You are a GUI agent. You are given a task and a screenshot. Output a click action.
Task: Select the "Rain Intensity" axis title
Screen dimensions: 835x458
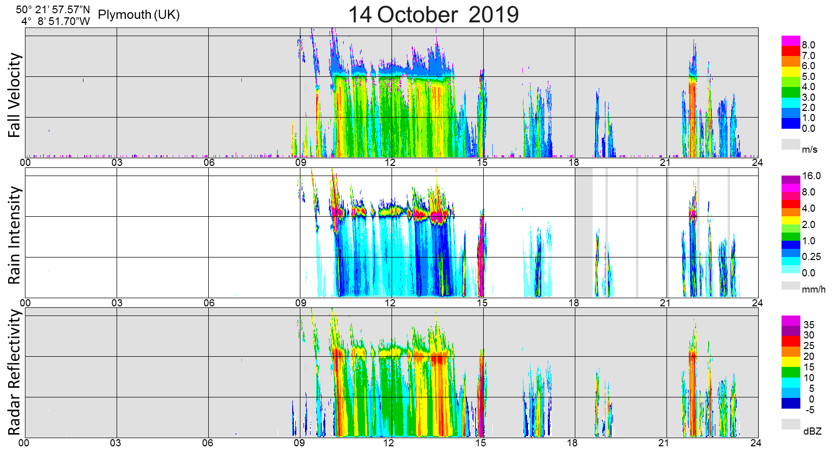coord(14,235)
